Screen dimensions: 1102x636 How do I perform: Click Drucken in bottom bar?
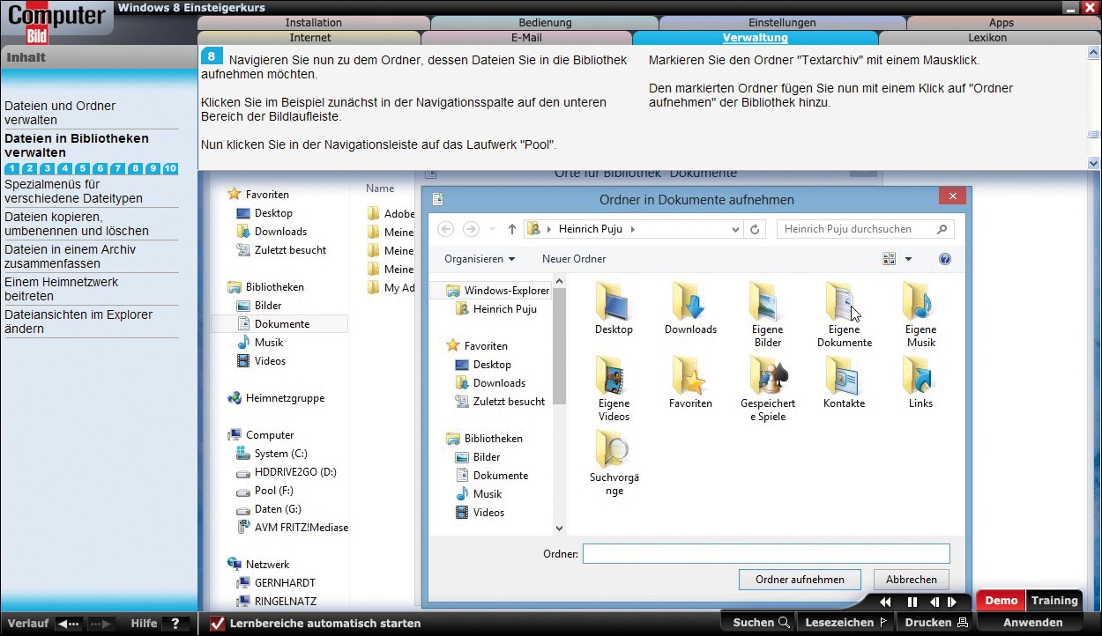(936, 623)
